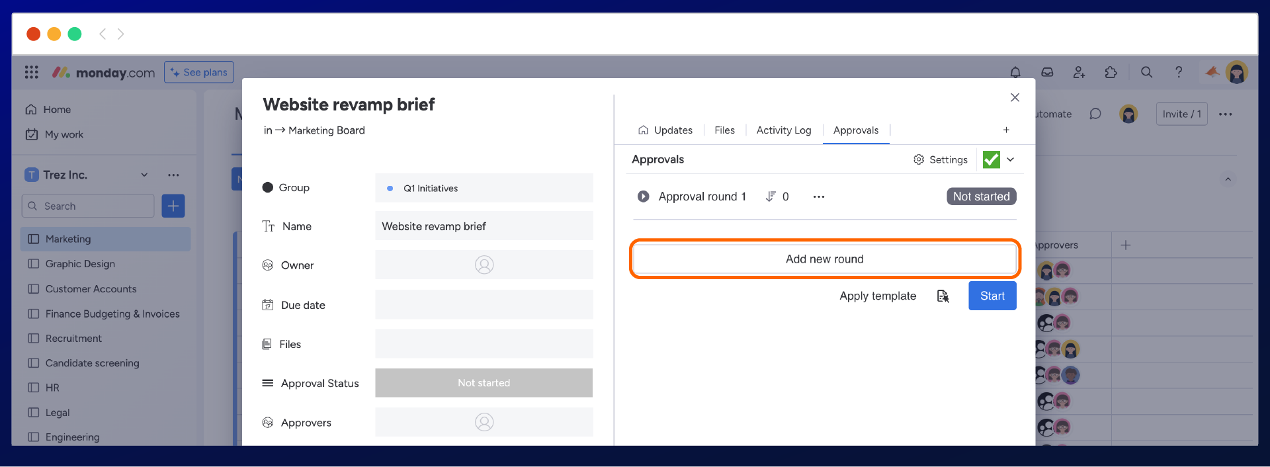Edit the Name field Website revamp brief
The height and width of the screenshot is (467, 1270).
click(x=484, y=226)
